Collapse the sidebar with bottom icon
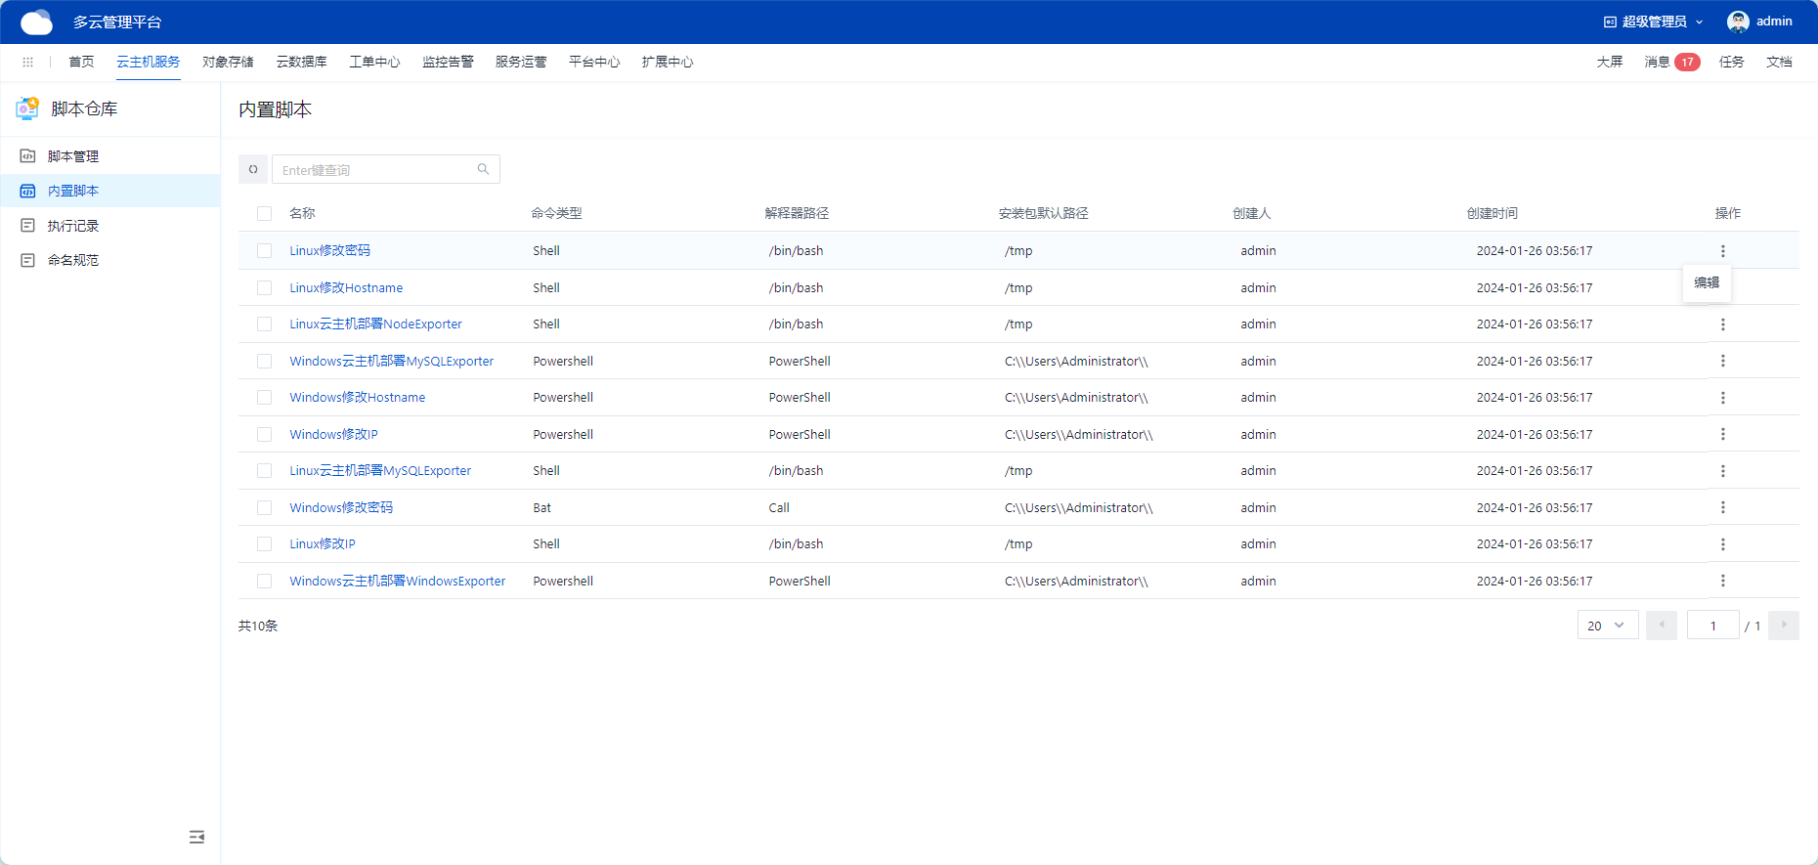Image resolution: width=1818 pixels, height=865 pixels. [196, 837]
